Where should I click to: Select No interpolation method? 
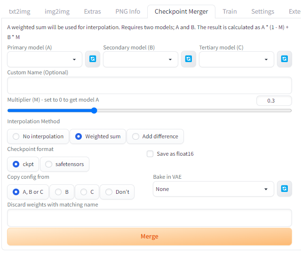pyautogui.click(x=38, y=136)
